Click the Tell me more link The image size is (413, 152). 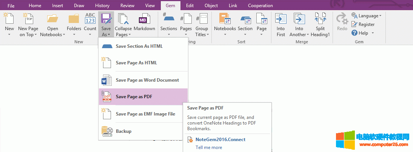click(209, 147)
